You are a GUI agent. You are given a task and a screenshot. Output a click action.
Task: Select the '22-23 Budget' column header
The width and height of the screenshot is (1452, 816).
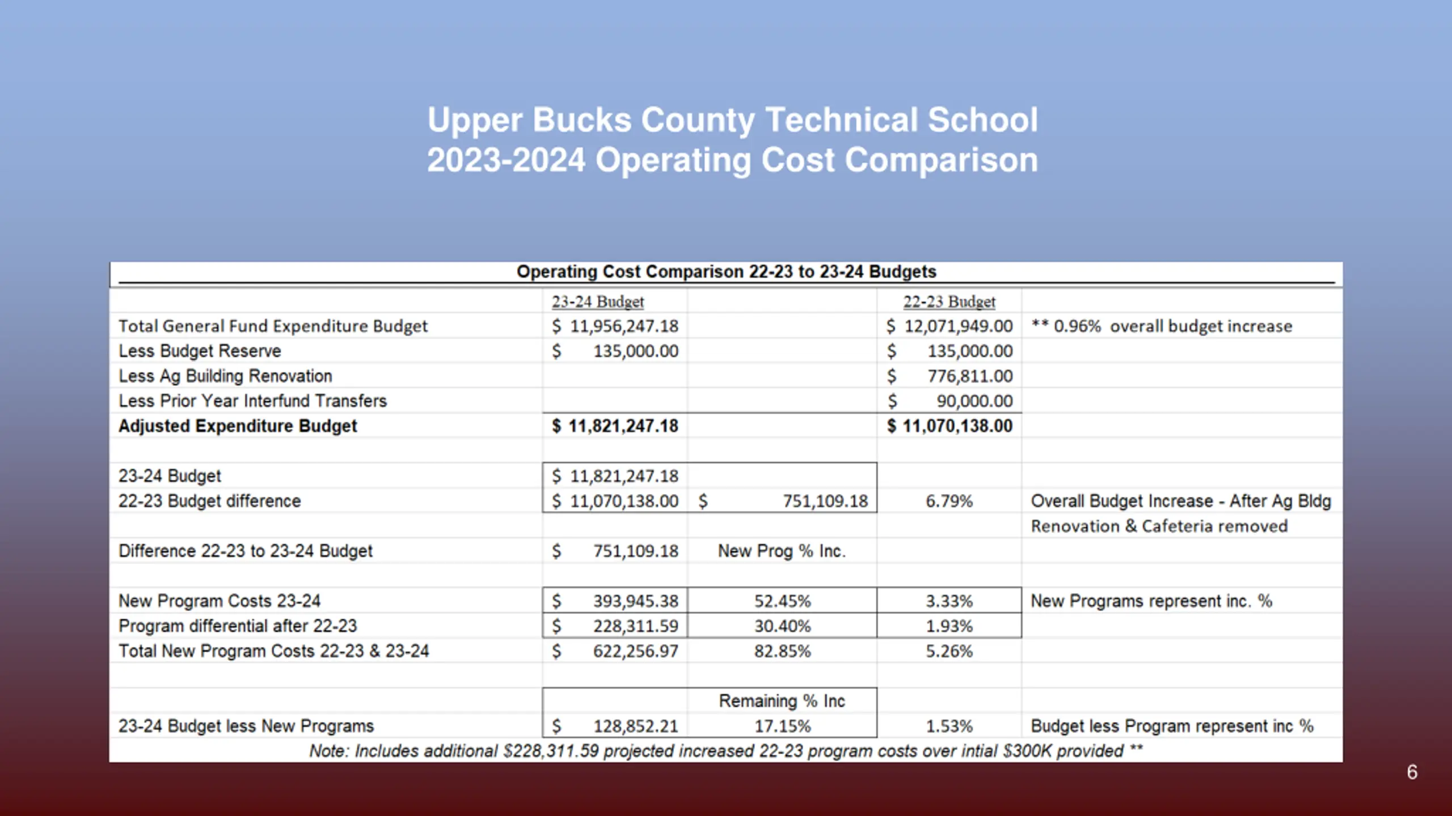pyautogui.click(x=949, y=302)
